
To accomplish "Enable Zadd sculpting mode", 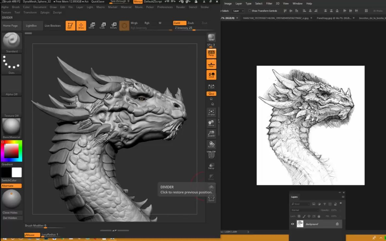I will pos(180,23).
